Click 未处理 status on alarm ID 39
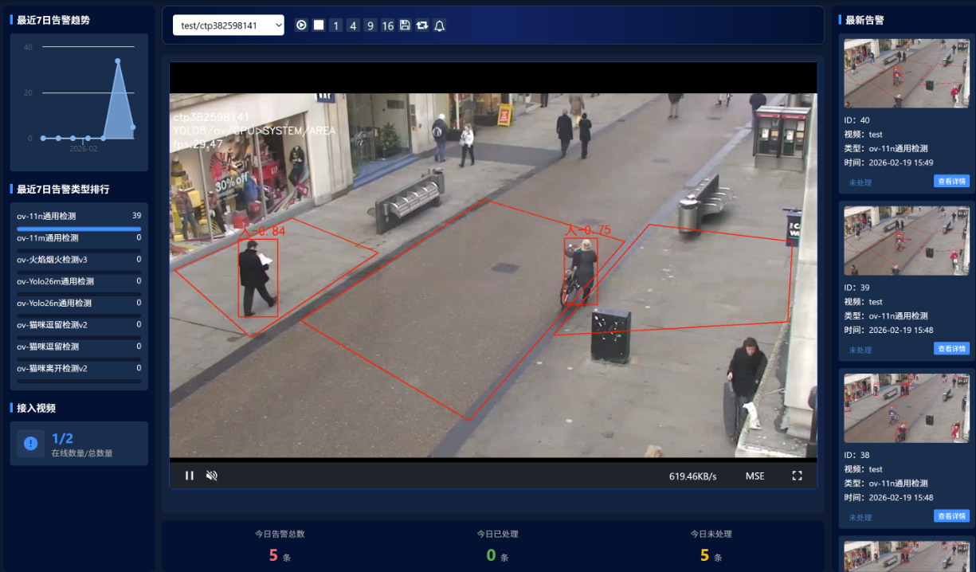The width and height of the screenshot is (976, 572). [x=860, y=350]
